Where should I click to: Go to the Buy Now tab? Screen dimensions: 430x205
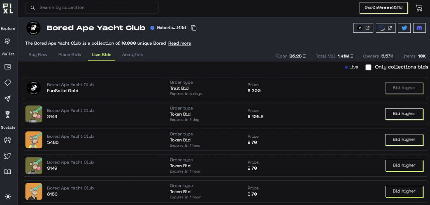38,55
